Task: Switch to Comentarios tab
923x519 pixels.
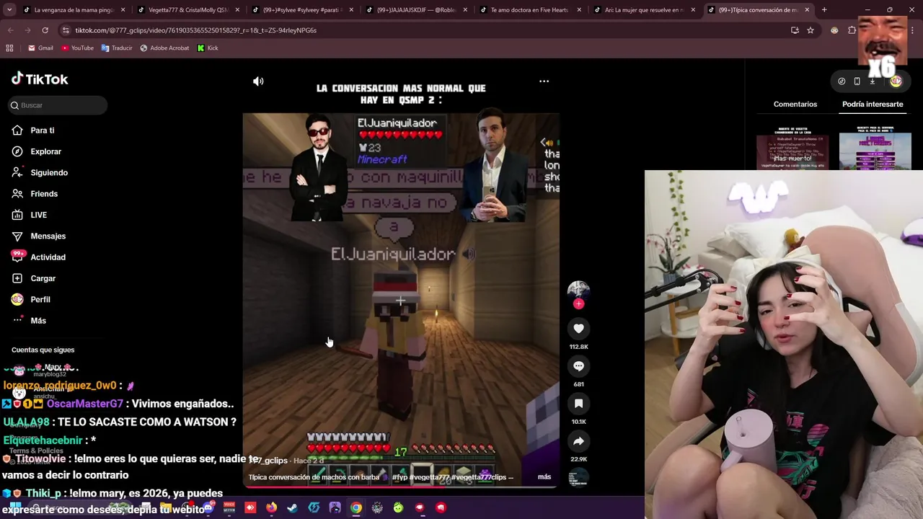Action: (795, 104)
